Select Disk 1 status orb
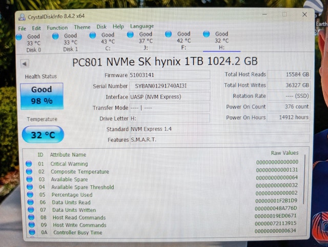This screenshot has width=328, height=247. [x=55, y=36]
